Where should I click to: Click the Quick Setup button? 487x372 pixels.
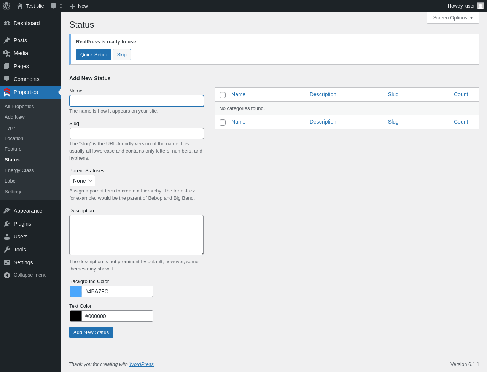pos(94,55)
